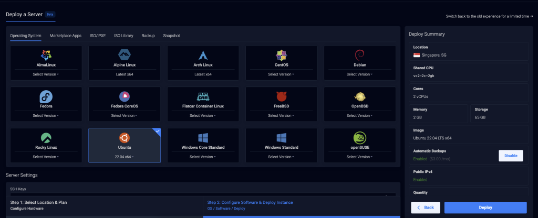538x218 pixels.
Task: Choose the Arch Linux icon
Action: (x=203, y=55)
